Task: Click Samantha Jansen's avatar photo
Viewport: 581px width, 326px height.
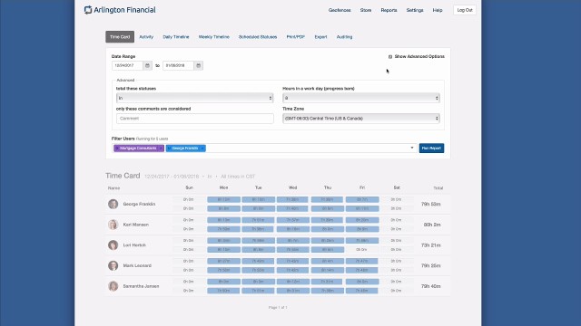Action: [113, 286]
